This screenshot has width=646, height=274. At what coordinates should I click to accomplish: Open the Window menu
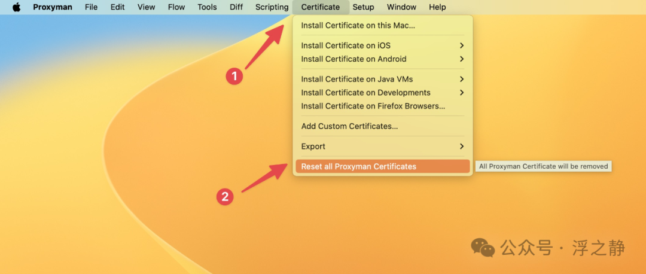[401, 7]
